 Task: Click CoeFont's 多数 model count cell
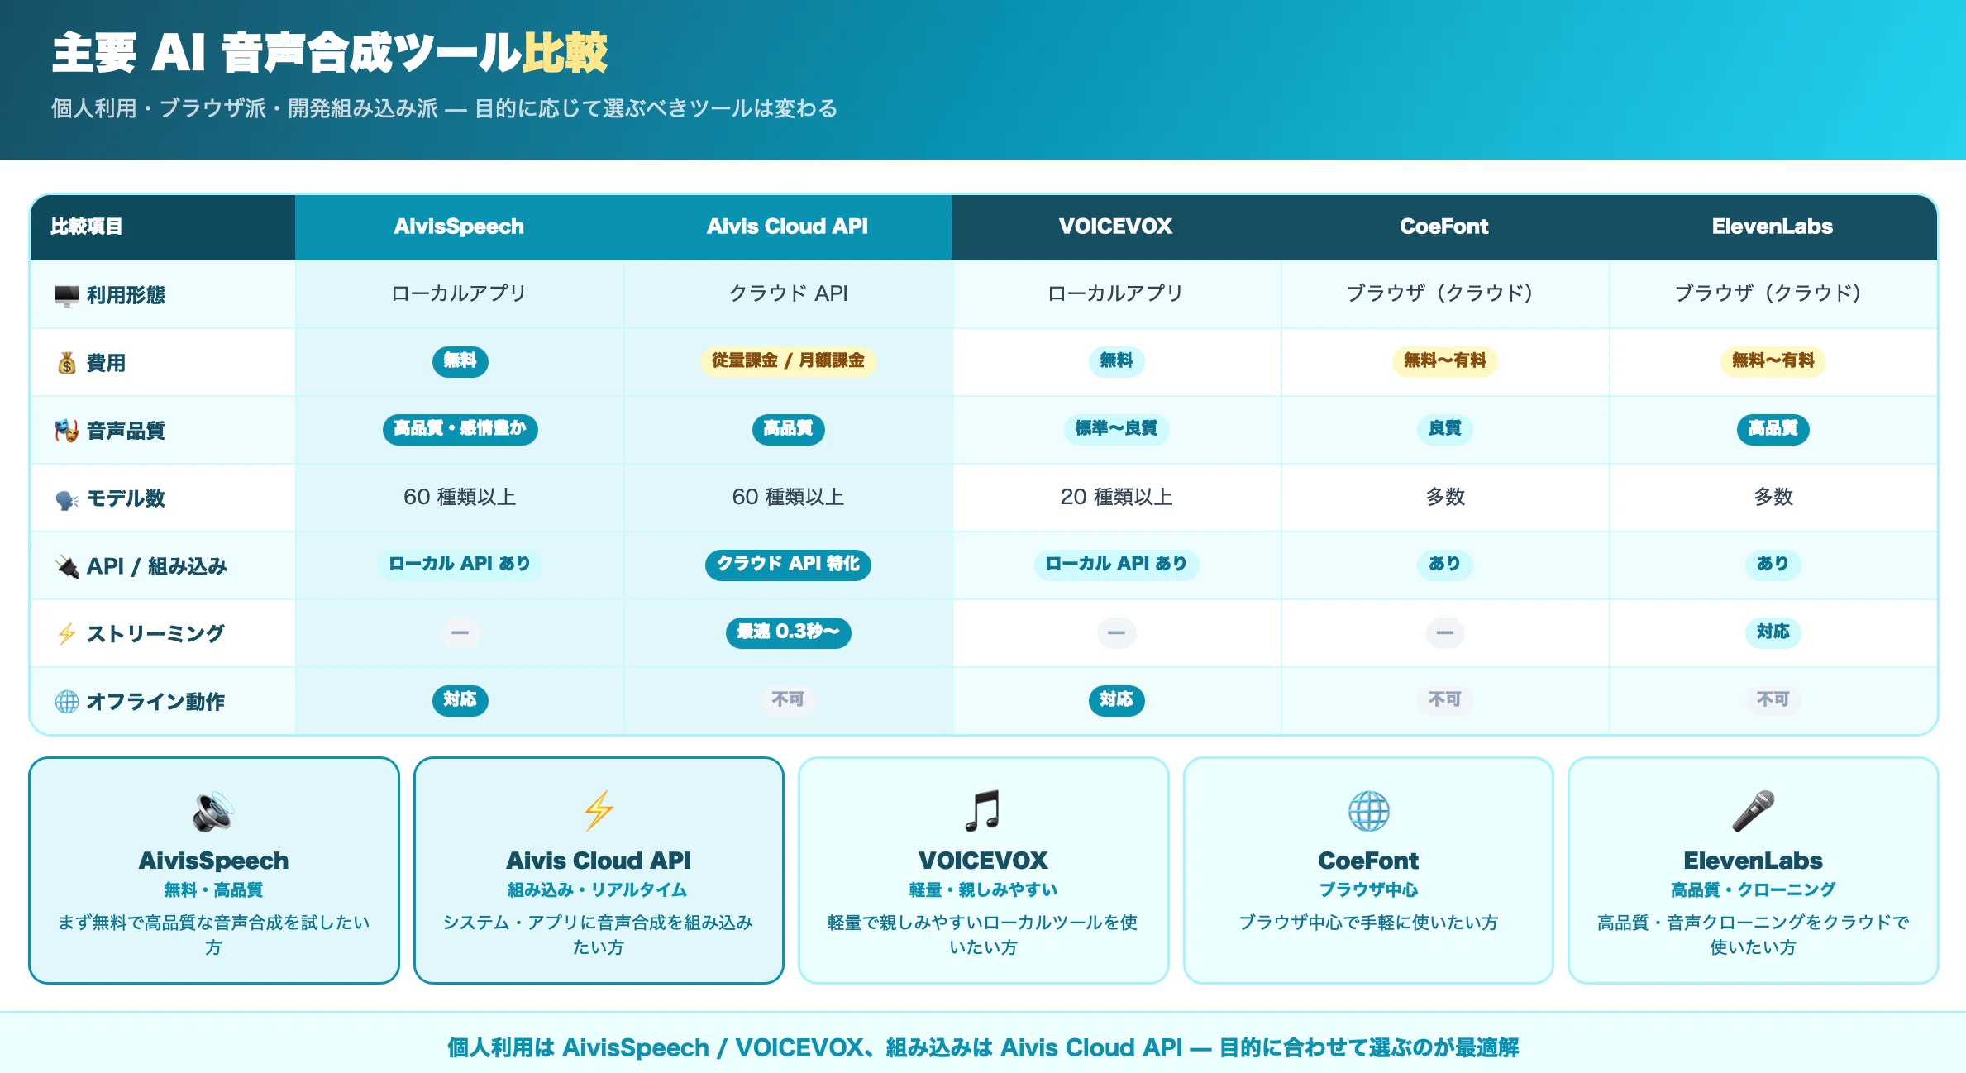point(1444,497)
